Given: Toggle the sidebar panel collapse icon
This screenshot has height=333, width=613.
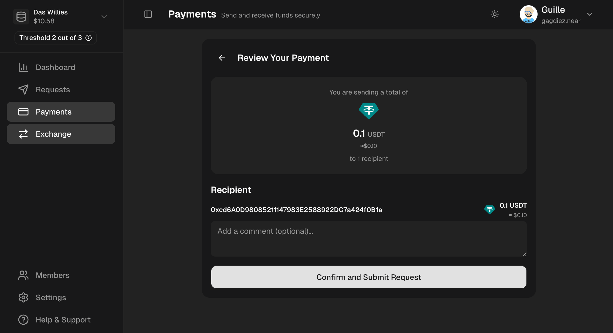Looking at the screenshot, I should [148, 14].
